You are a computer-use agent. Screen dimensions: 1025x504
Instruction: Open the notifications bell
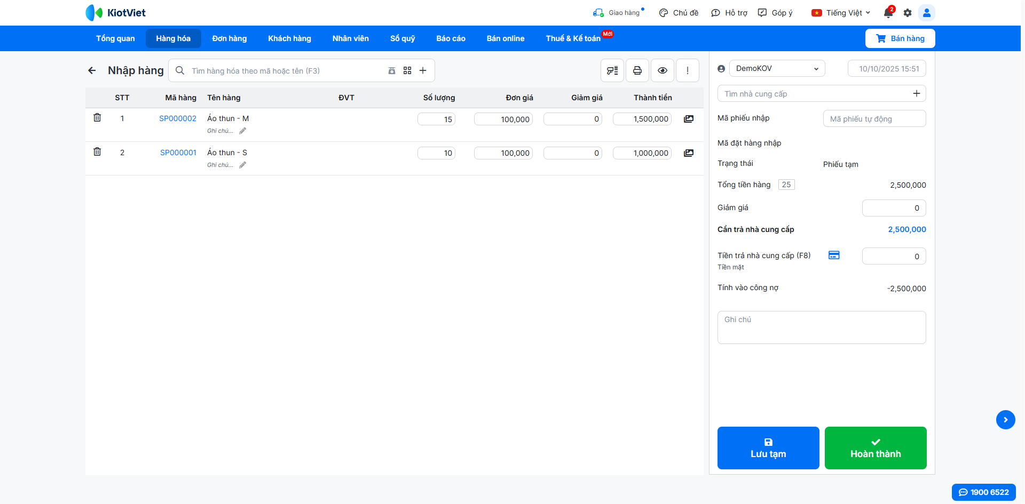pos(888,13)
